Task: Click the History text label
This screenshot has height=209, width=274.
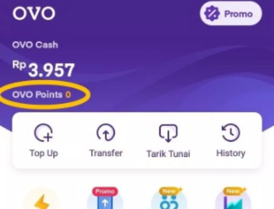Action: [x=231, y=154]
